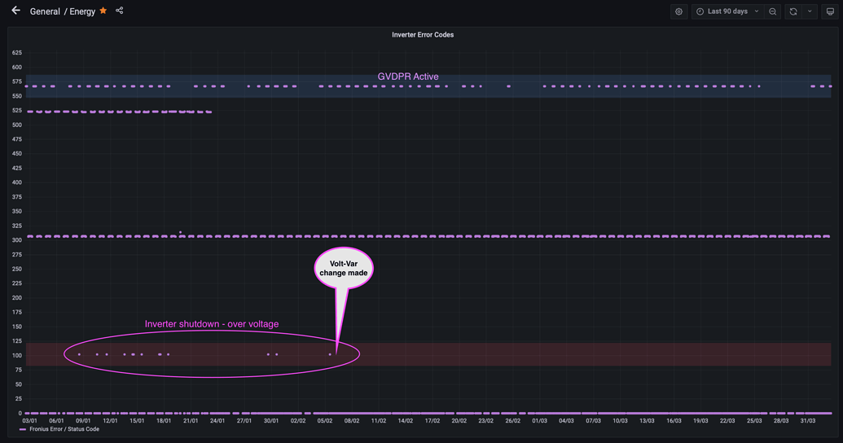Toggle Fronius Error / Status Code legend series
843x443 pixels.
[x=64, y=429]
